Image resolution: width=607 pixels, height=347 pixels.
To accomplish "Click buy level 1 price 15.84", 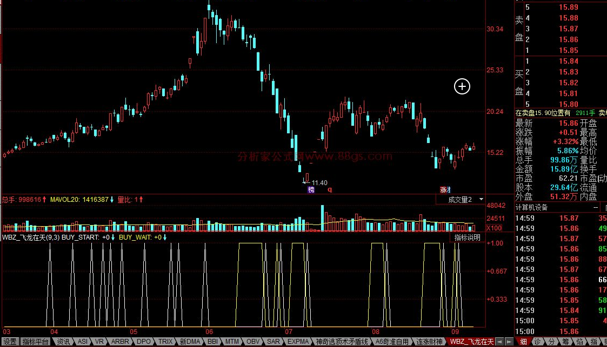I will (568, 61).
